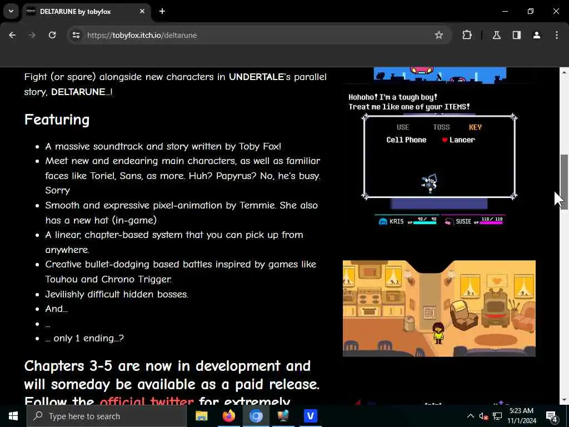Switch to Chrome in the taskbar
This screenshot has width=569, height=427.
pyautogui.click(x=256, y=416)
